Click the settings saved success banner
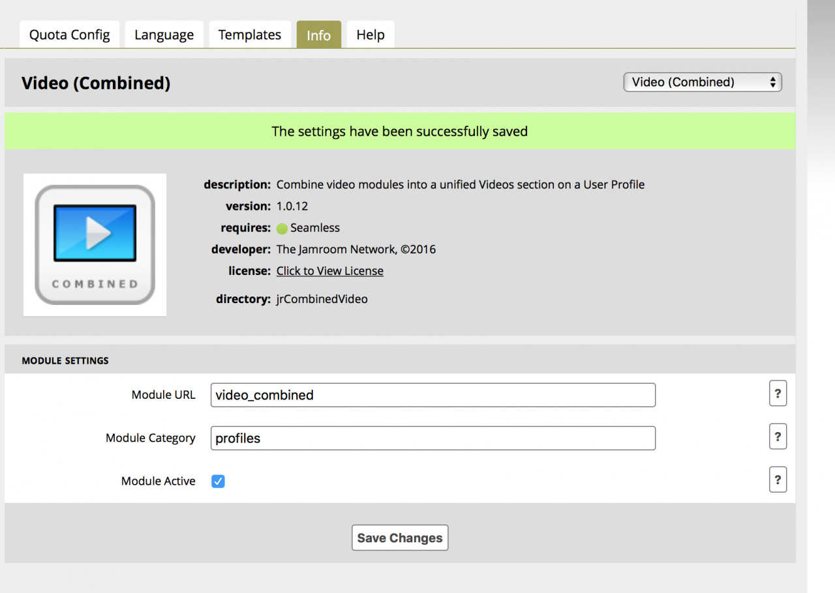835x593 pixels. 399,132
